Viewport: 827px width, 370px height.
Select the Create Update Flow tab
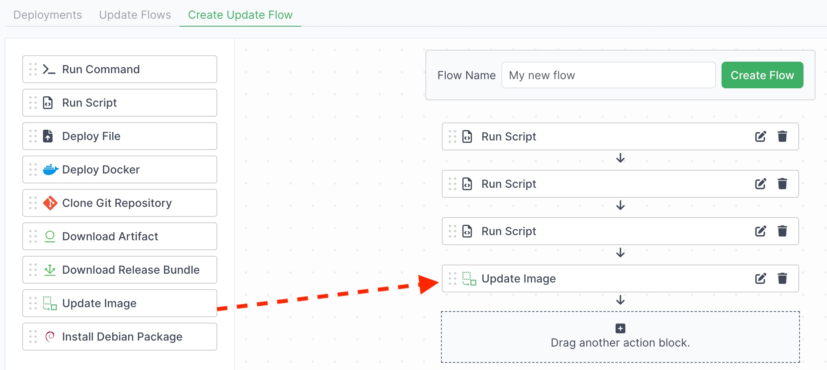tap(240, 15)
